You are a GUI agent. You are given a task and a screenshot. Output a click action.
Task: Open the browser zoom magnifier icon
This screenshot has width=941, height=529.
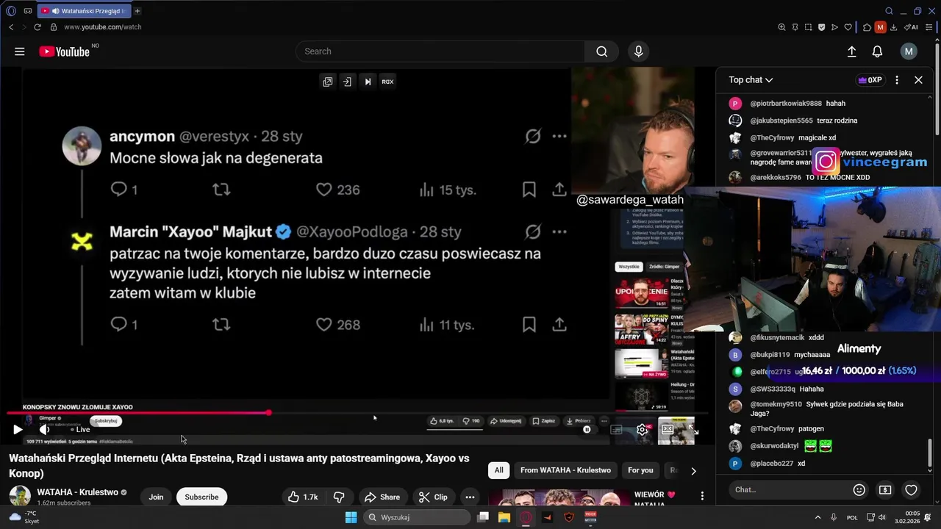point(781,27)
